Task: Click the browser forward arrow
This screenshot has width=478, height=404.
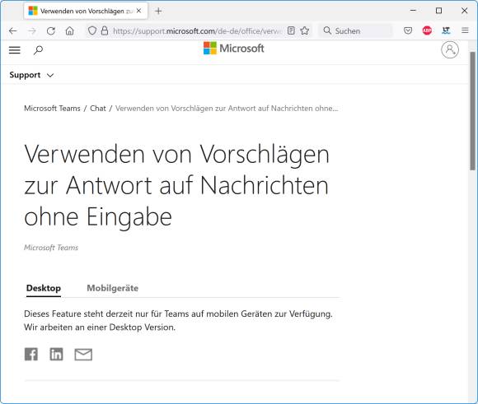Action: tap(31, 30)
